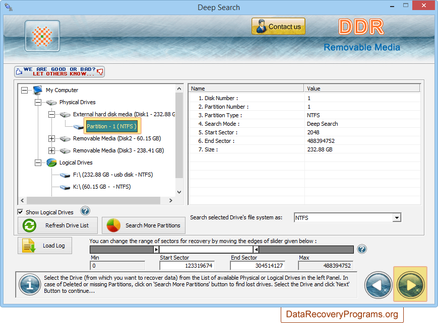
Task: Collapse the External hard disk media node
Action: pyautogui.click(x=51, y=114)
